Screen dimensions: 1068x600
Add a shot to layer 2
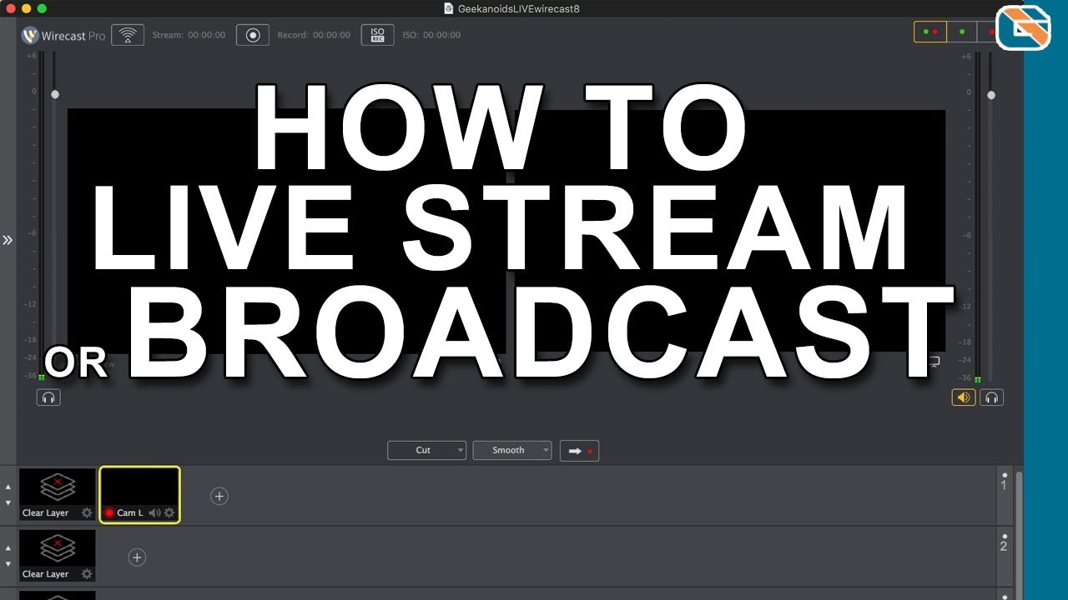pos(137,557)
